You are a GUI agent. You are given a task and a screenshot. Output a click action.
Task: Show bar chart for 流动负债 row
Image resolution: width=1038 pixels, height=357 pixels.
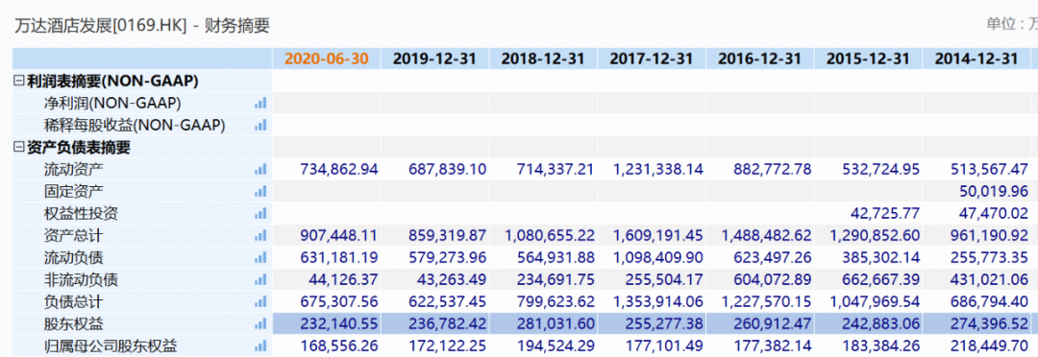coord(260,258)
